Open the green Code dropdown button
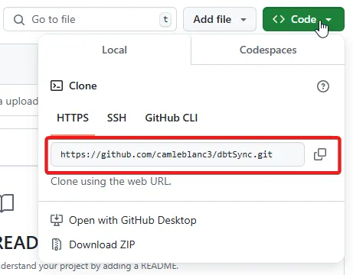The height and width of the screenshot is (275, 353). tap(303, 19)
